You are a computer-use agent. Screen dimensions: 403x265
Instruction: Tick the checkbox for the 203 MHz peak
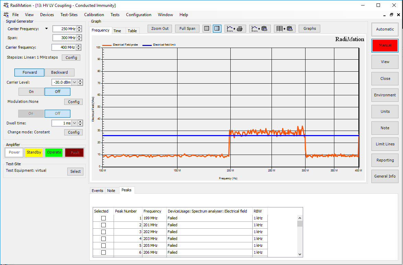[x=103, y=239]
